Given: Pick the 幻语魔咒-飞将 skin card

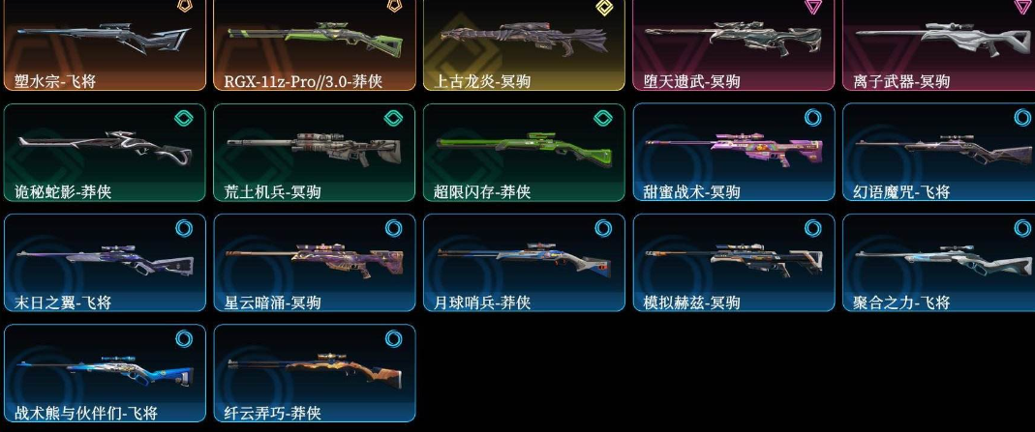Looking at the screenshot, I should click(x=938, y=152).
